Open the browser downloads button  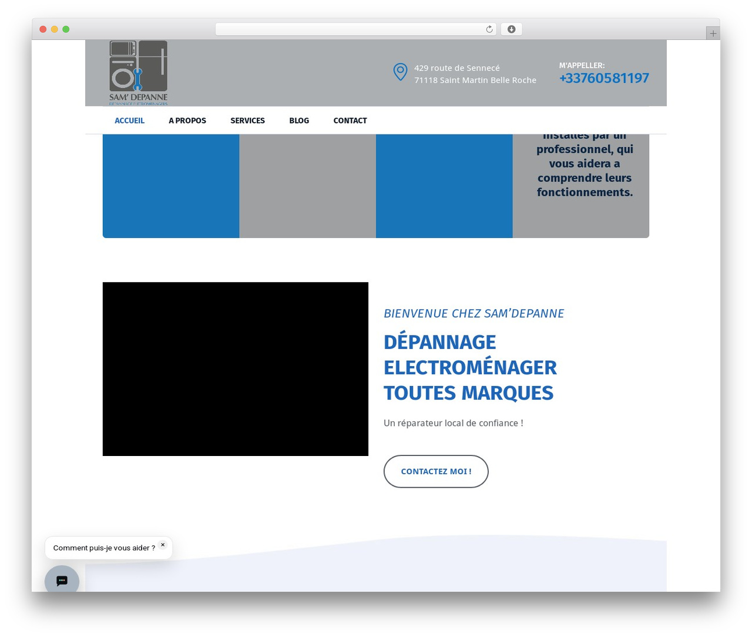click(x=511, y=29)
